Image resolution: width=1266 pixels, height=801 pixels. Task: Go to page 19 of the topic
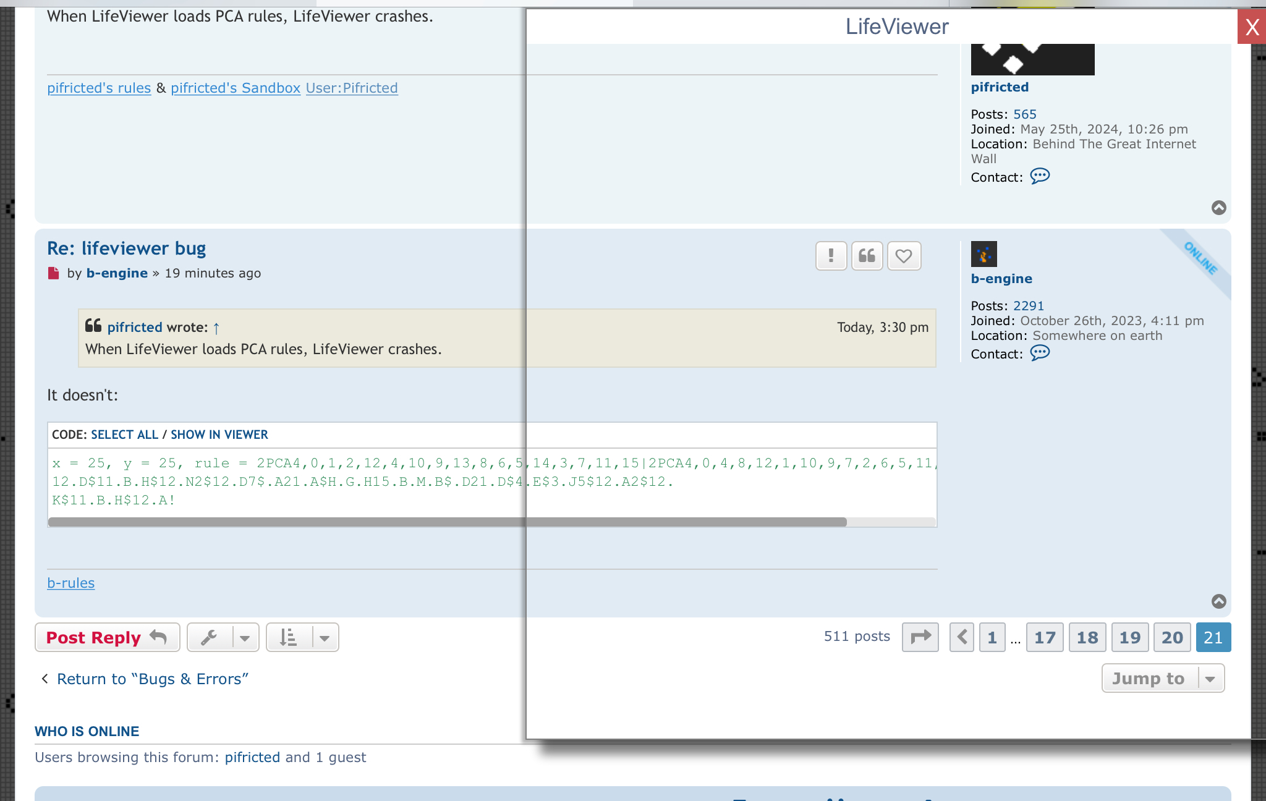tap(1130, 637)
